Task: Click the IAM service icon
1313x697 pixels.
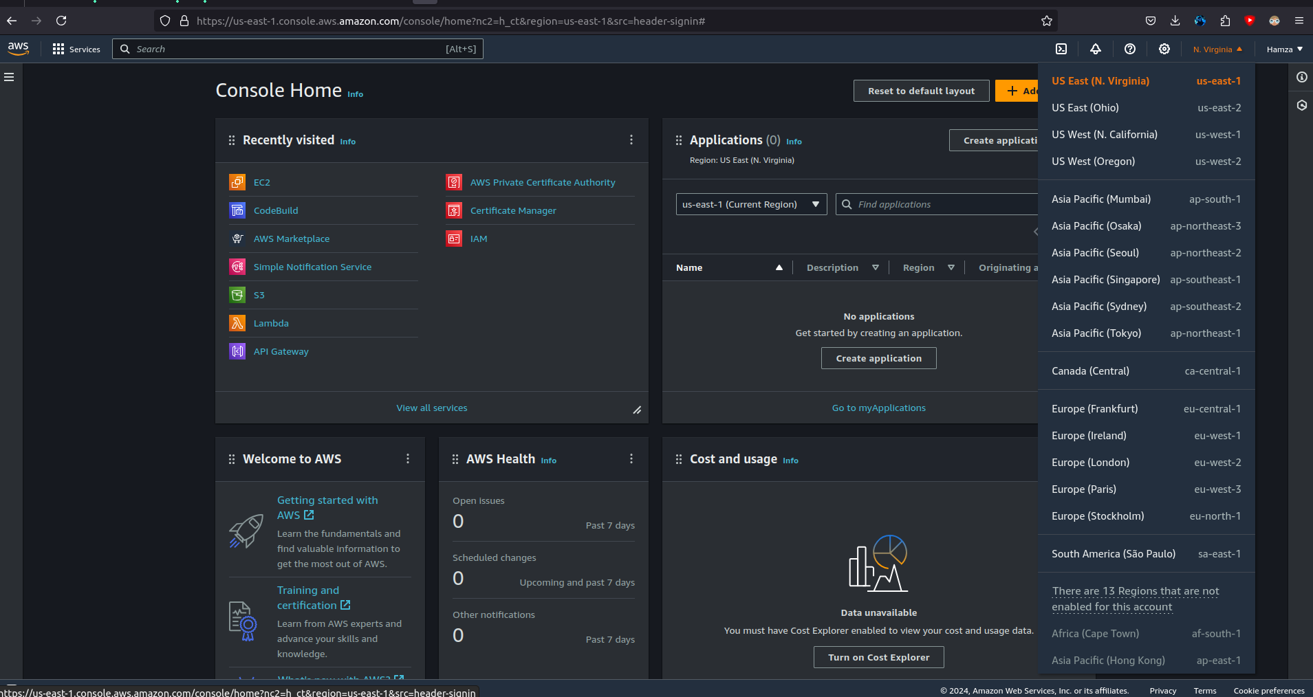Action: point(454,239)
